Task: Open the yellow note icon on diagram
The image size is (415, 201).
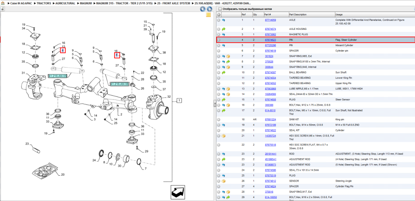Action: click(x=208, y=15)
